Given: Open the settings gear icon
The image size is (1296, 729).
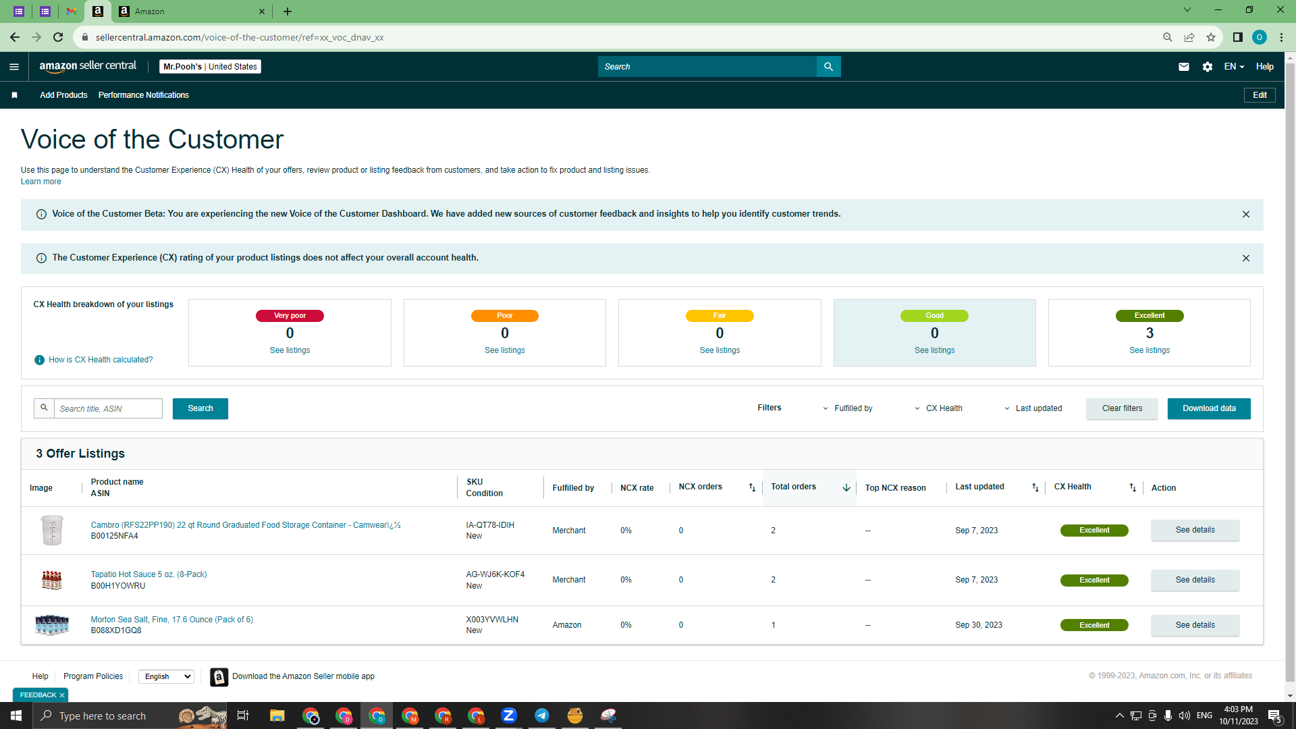Looking at the screenshot, I should pos(1208,67).
